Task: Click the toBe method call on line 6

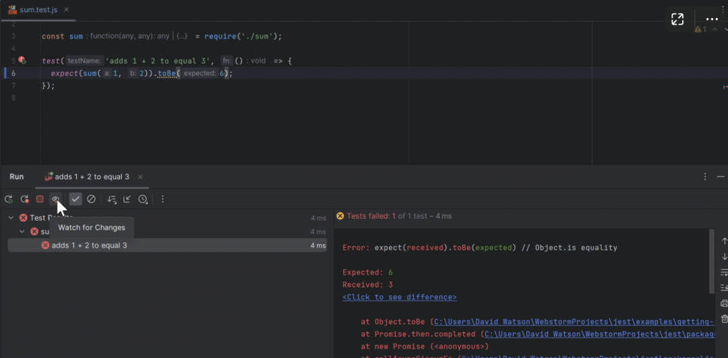Action: [x=167, y=73]
